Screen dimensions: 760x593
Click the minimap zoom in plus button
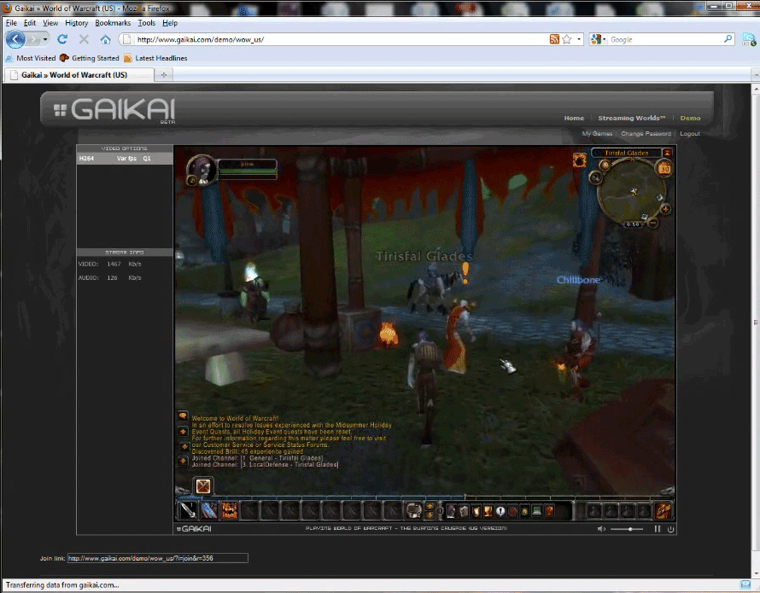666,208
